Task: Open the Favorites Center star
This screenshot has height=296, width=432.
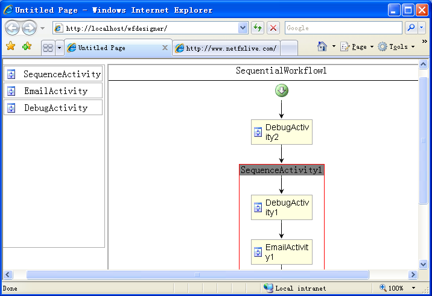Action: [11, 46]
